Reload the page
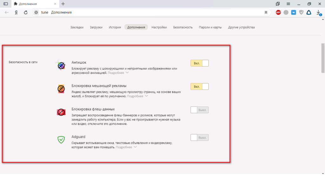Viewport: 325px width, 183px height. pyautogui.click(x=26, y=12)
